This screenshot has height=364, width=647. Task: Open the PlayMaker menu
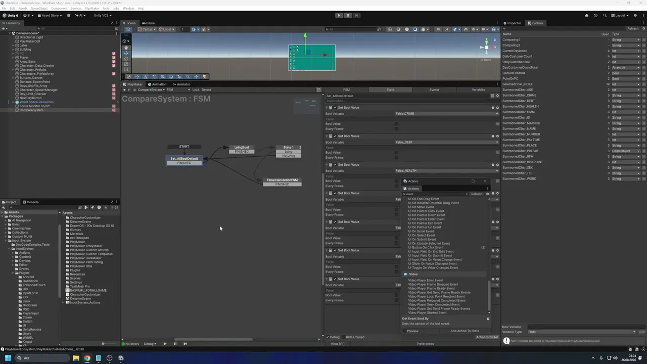pyautogui.click(x=92, y=9)
